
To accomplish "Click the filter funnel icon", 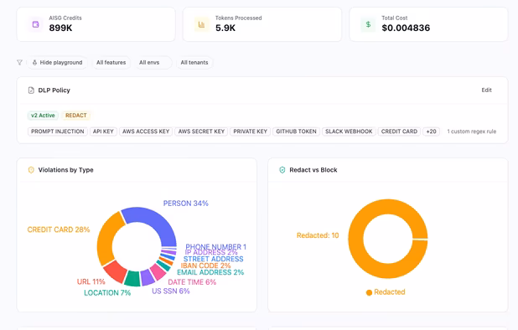I will click(x=19, y=62).
